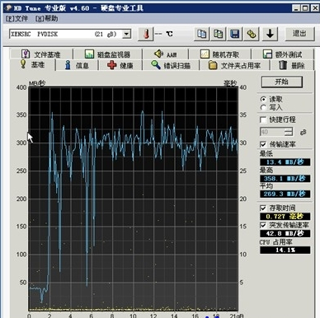Switch to the 信息 tab
The image size is (320, 318).
coord(77,65)
